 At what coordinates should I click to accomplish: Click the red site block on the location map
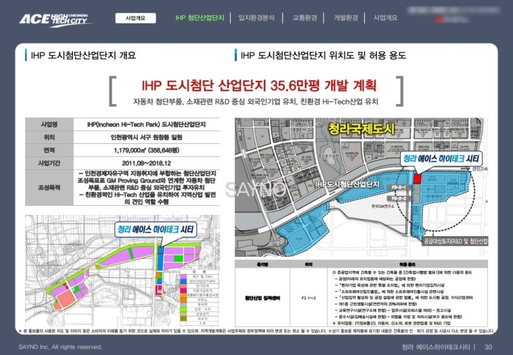(417, 178)
